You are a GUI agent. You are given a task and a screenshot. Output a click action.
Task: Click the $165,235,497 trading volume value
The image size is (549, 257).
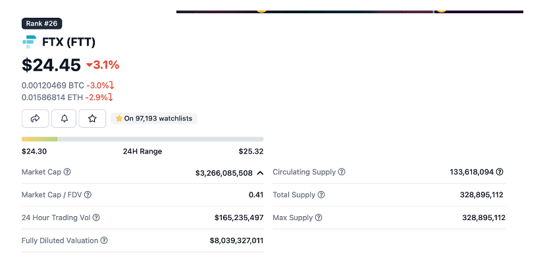pos(239,217)
